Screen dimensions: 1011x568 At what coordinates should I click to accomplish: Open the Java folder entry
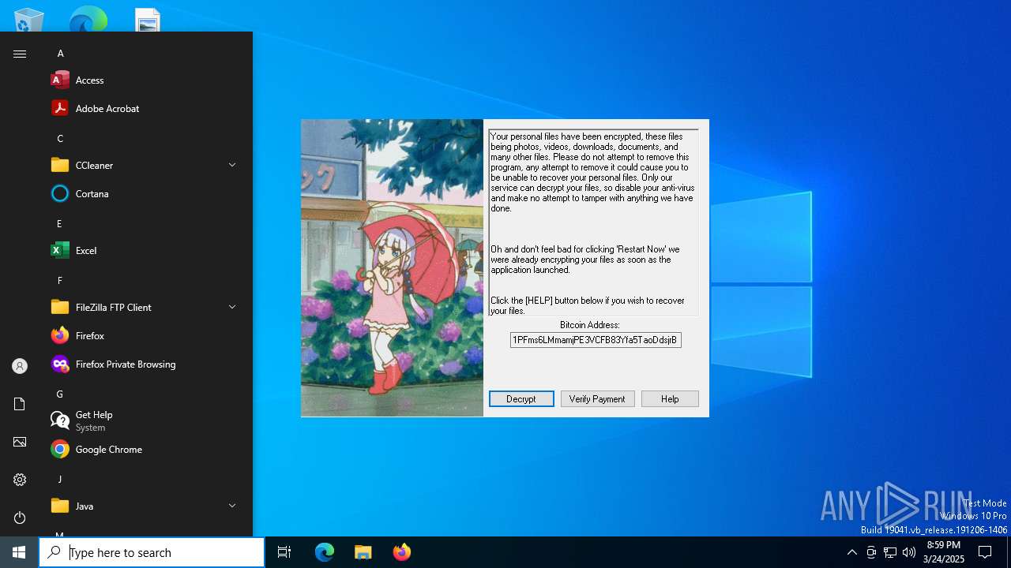(145, 506)
